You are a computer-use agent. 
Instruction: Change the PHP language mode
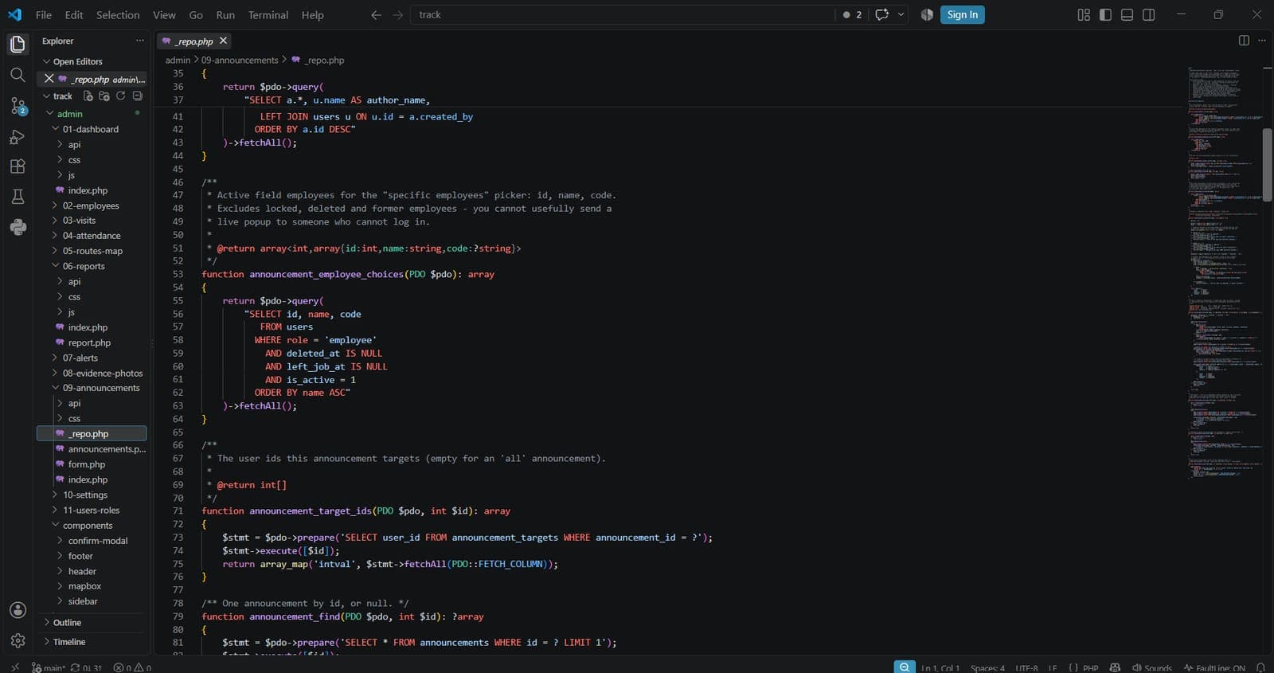pyautogui.click(x=1090, y=667)
